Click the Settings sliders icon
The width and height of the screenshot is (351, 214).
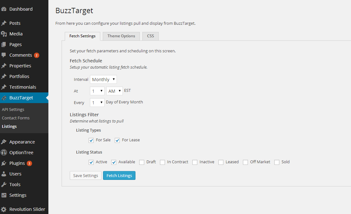[4, 195]
